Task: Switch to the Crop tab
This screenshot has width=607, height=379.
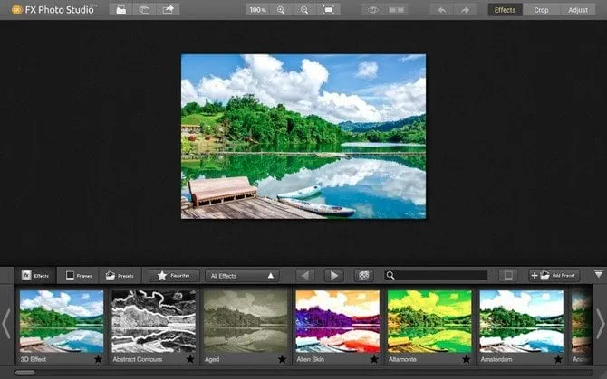Action: 541,10
